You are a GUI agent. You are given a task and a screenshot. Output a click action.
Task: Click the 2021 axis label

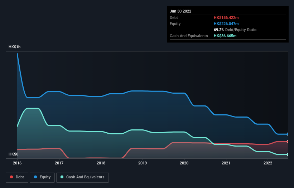pos(226,163)
